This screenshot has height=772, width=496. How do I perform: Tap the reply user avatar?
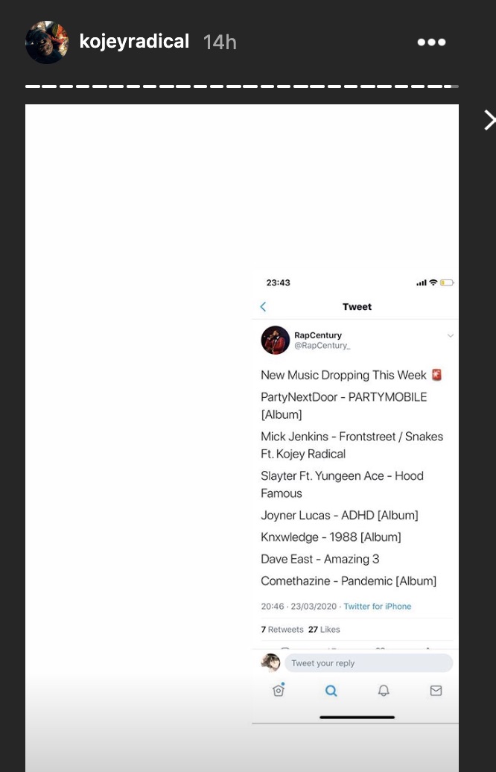click(x=270, y=662)
